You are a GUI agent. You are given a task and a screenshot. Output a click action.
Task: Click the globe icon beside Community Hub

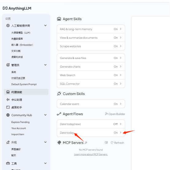pos(8,115)
